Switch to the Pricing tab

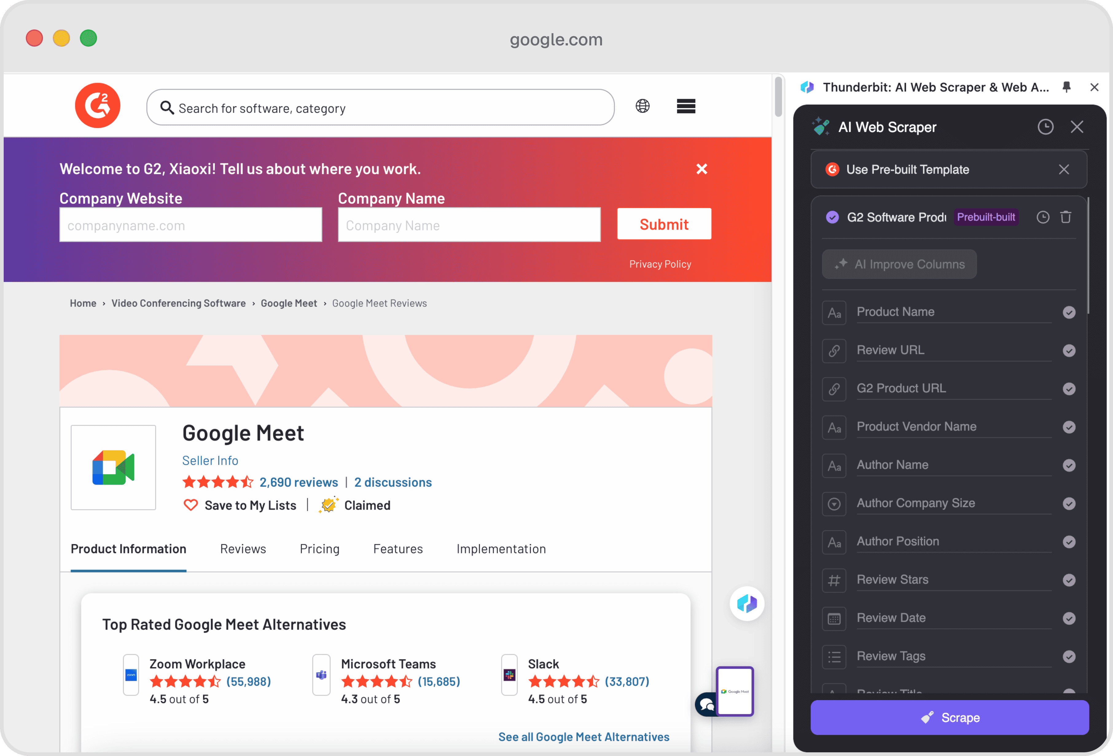pos(319,549)
